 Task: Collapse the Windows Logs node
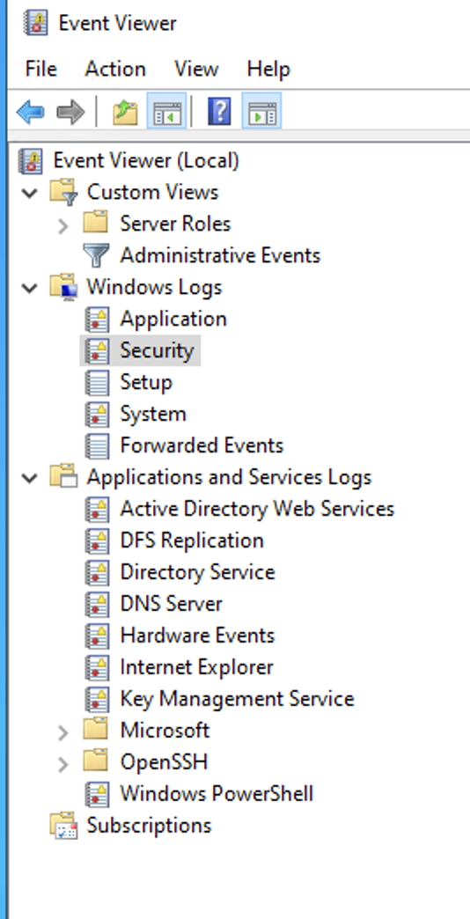click(30, 288)
